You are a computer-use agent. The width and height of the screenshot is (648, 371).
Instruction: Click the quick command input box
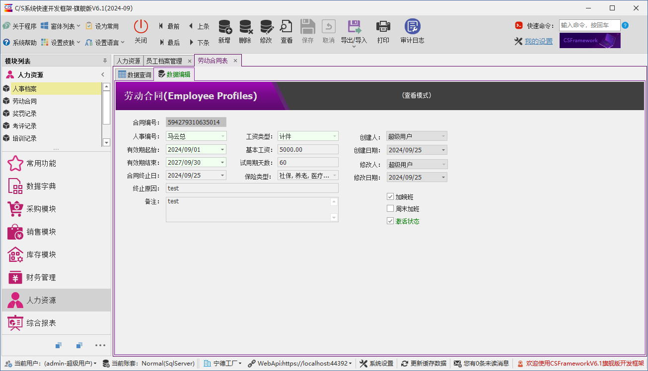pyautogui.click(x=589, y=25)
